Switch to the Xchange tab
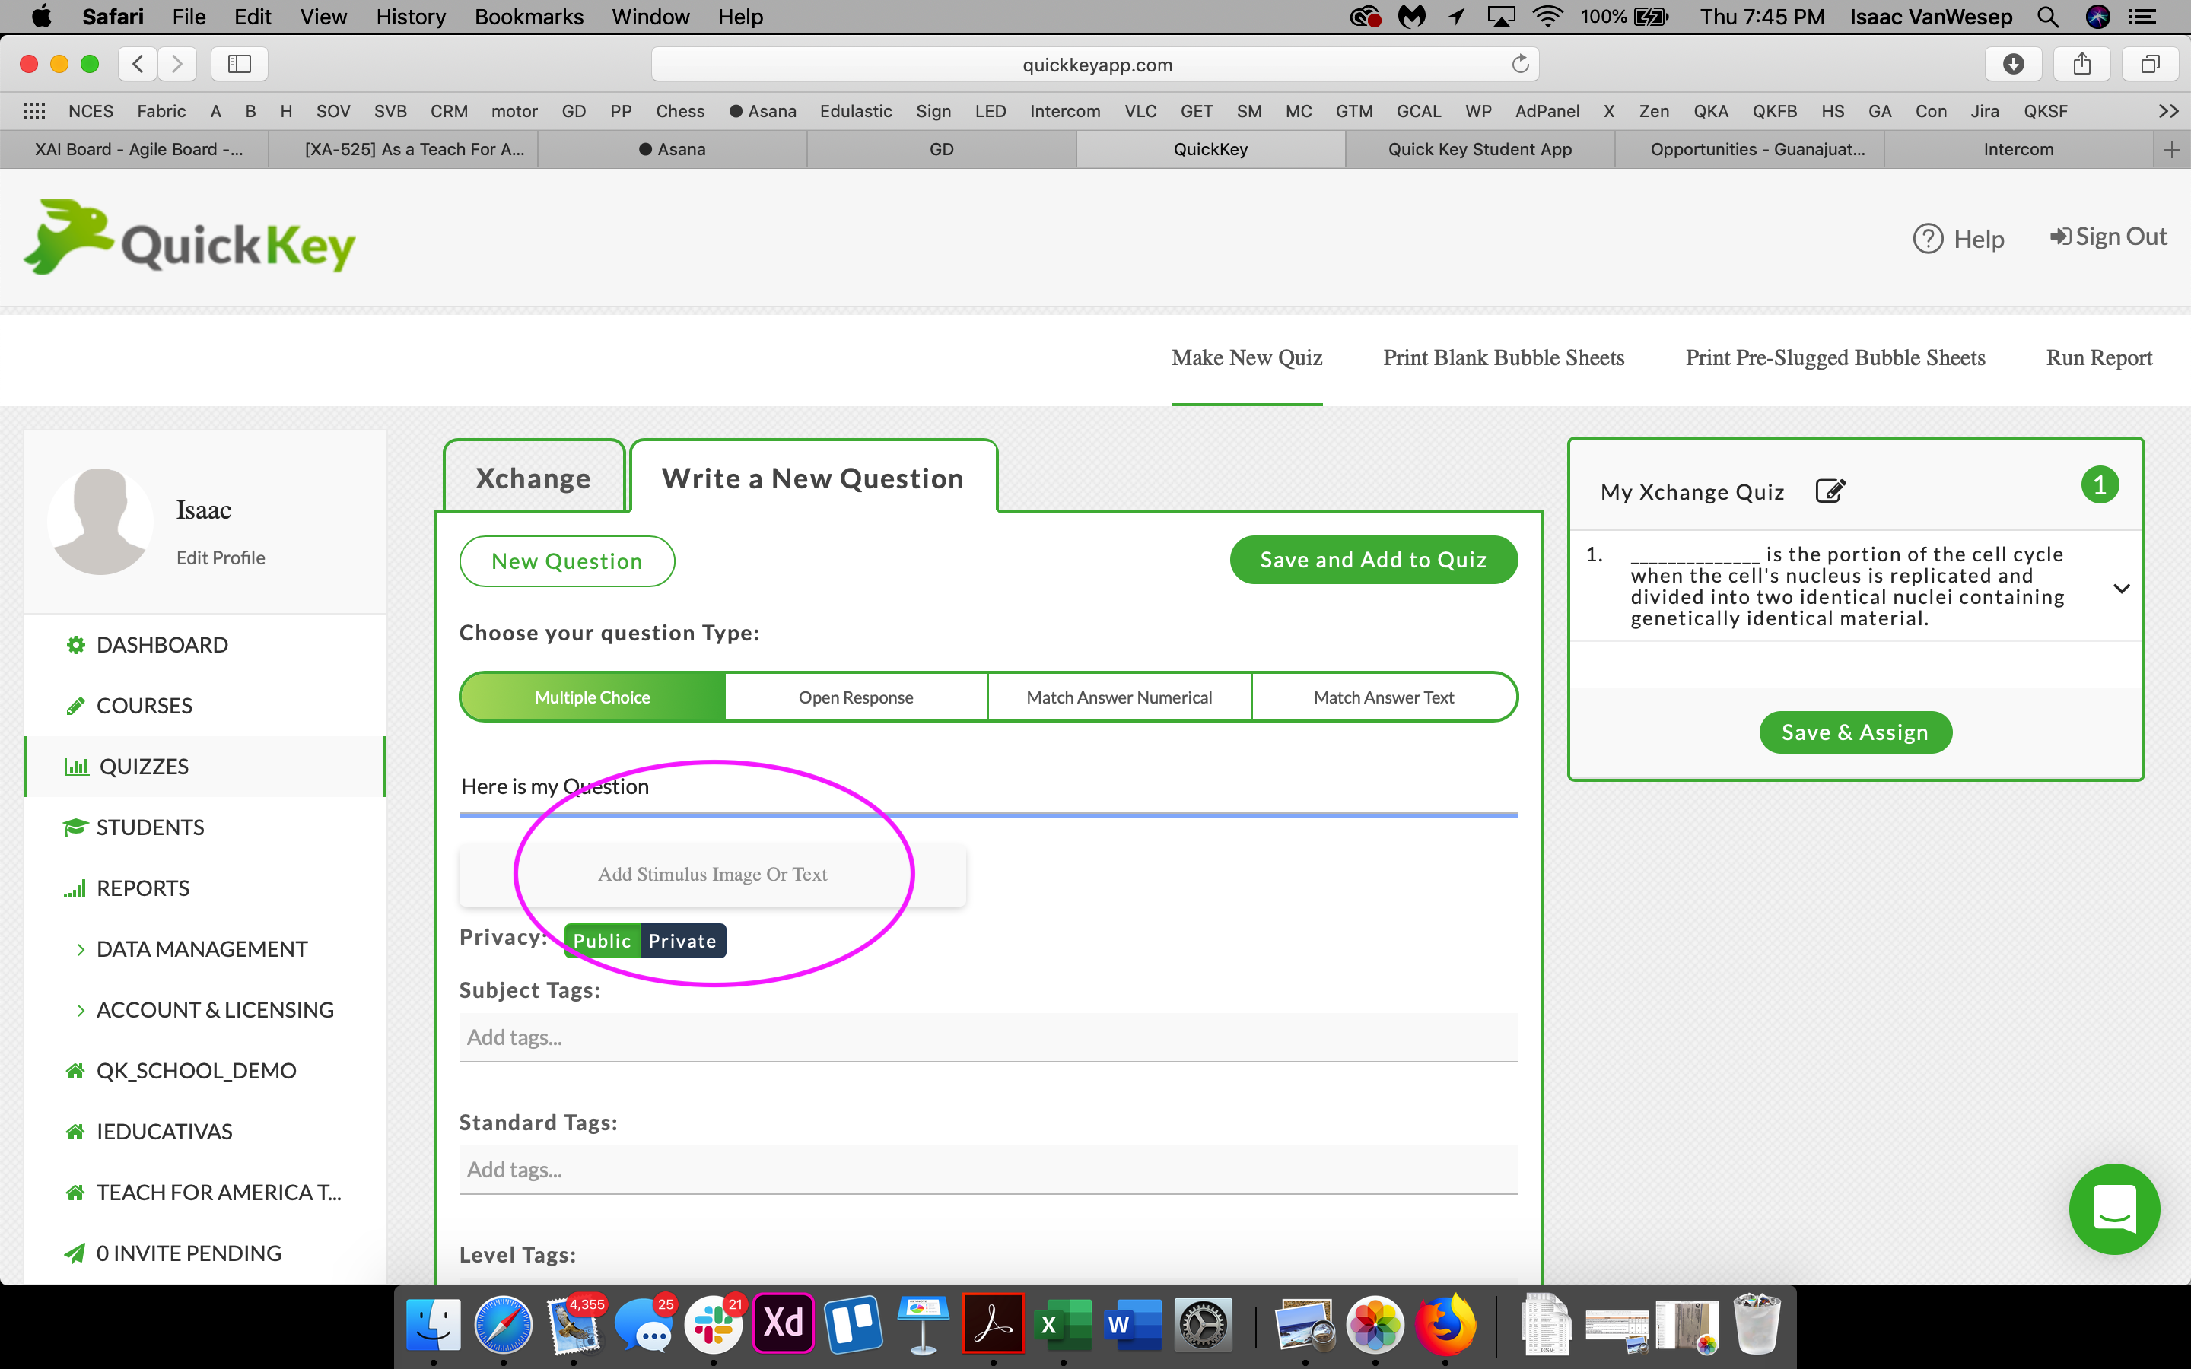Screen dimensions: 2191x1369 533,477
